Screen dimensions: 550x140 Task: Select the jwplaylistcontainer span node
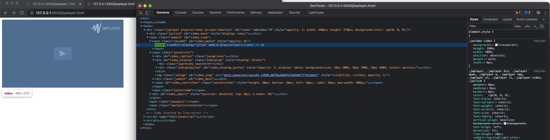[x=183, y=105]
